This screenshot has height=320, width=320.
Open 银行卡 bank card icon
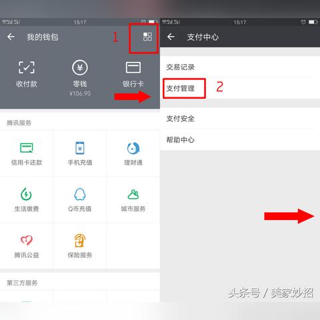point(133,67)
